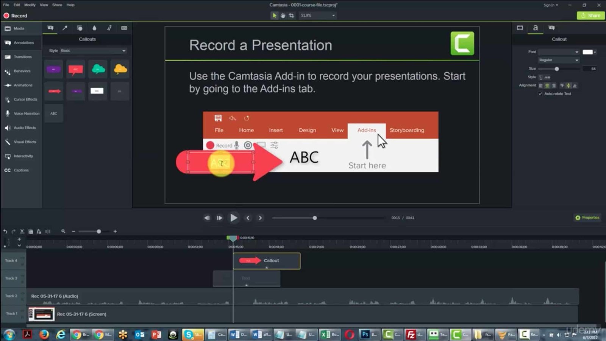606x341 pixels.
Task: Select the Blur and Highlight annotation icon
Action: [x=94, y=28]
